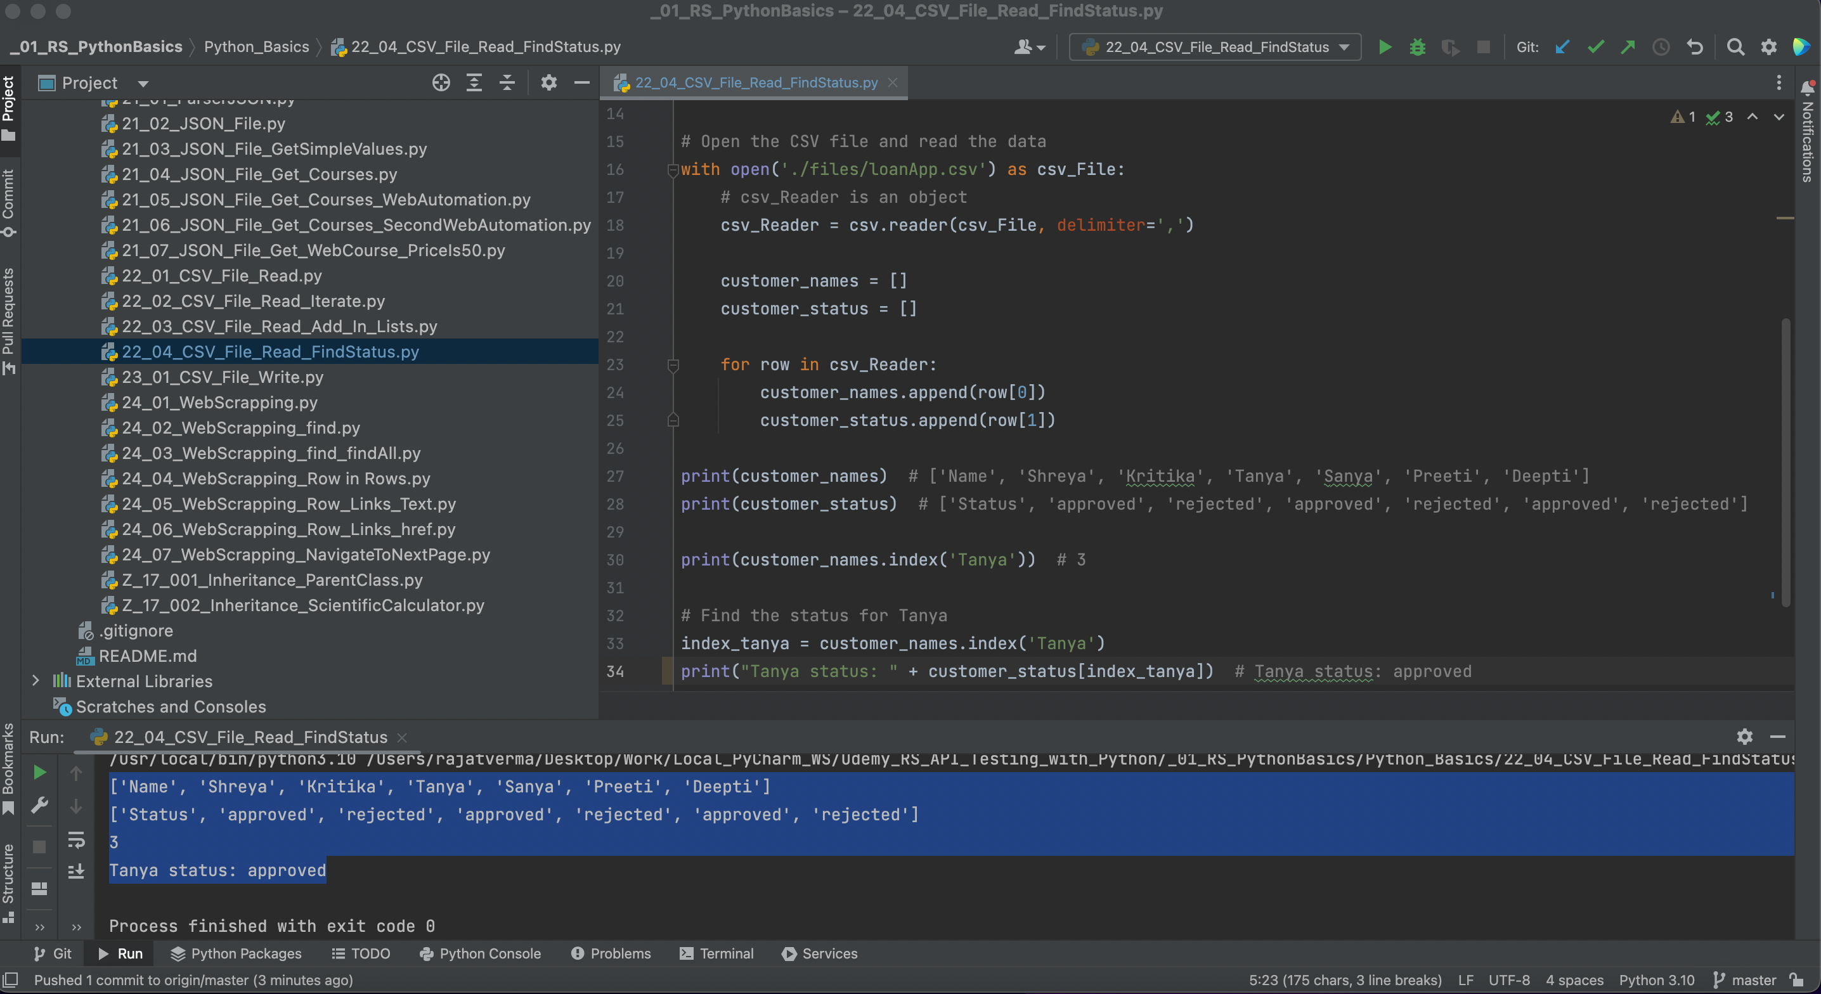This screenshot has height=994, width=1821.
Task: Rerun program in Run panel
Action: (x=39, y=773)
